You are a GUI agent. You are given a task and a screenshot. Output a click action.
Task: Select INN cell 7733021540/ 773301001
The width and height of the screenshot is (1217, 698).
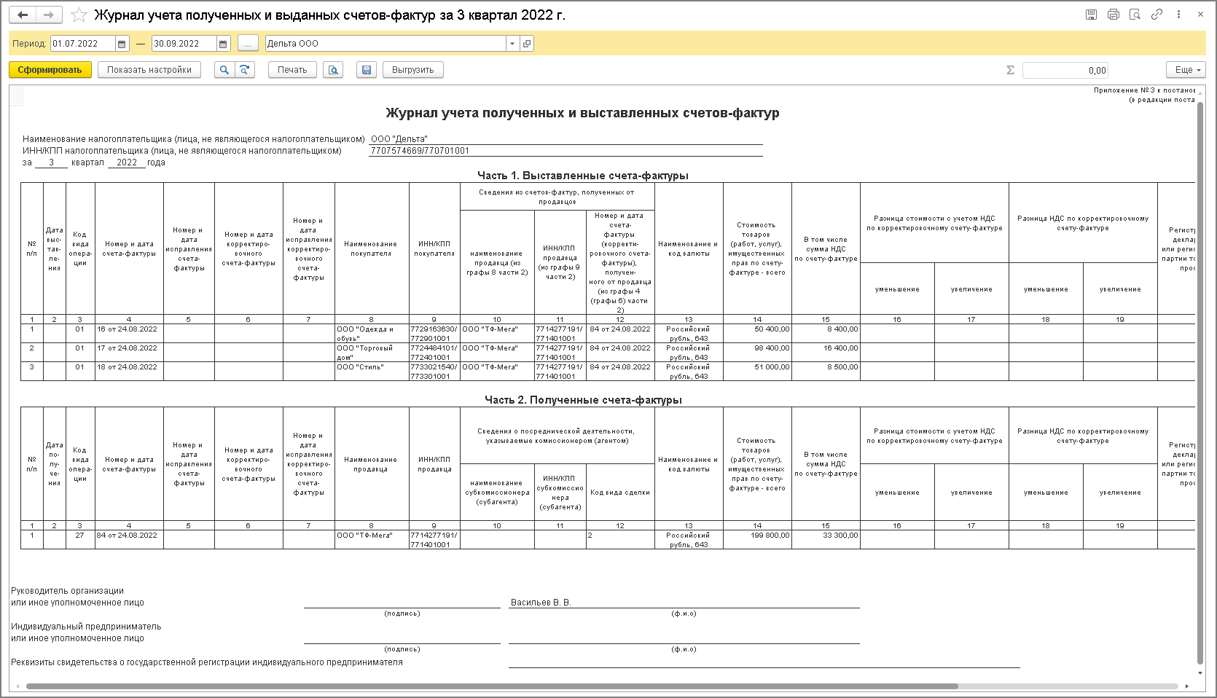(x=434, y=372)
